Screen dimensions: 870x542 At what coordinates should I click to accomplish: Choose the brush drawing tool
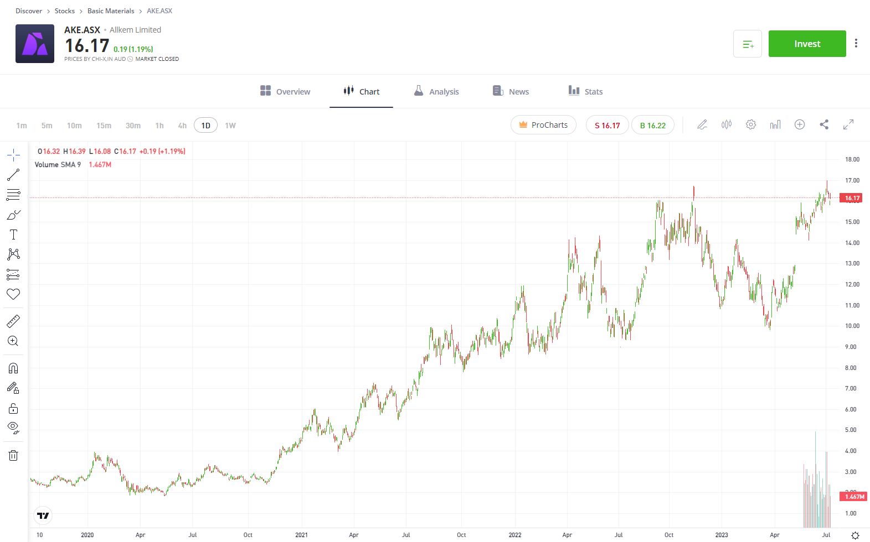coord(13,215)
